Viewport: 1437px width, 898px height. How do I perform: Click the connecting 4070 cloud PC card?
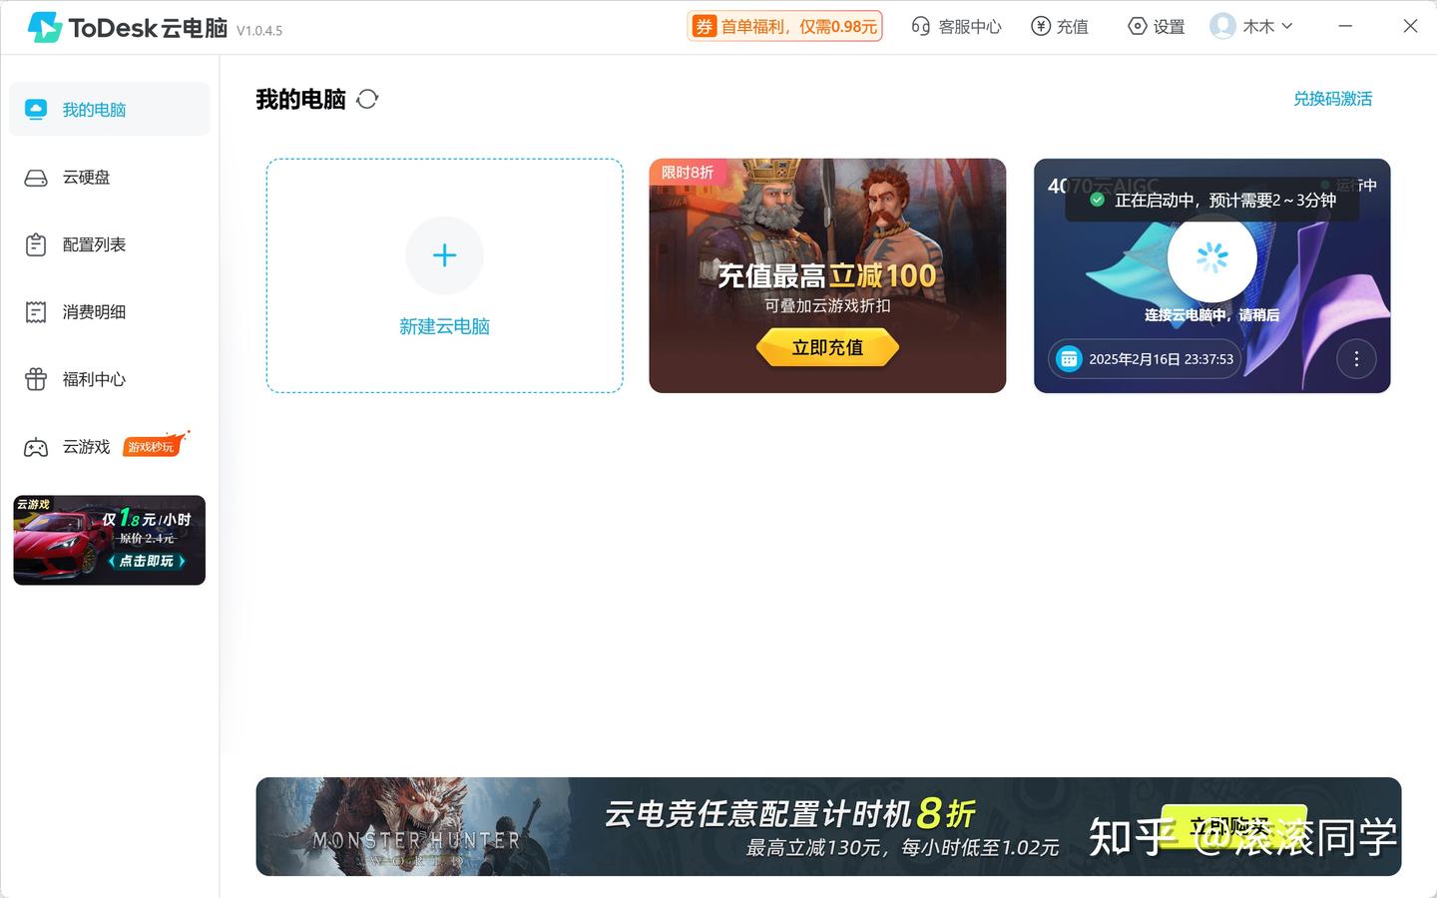(1212, 276)
